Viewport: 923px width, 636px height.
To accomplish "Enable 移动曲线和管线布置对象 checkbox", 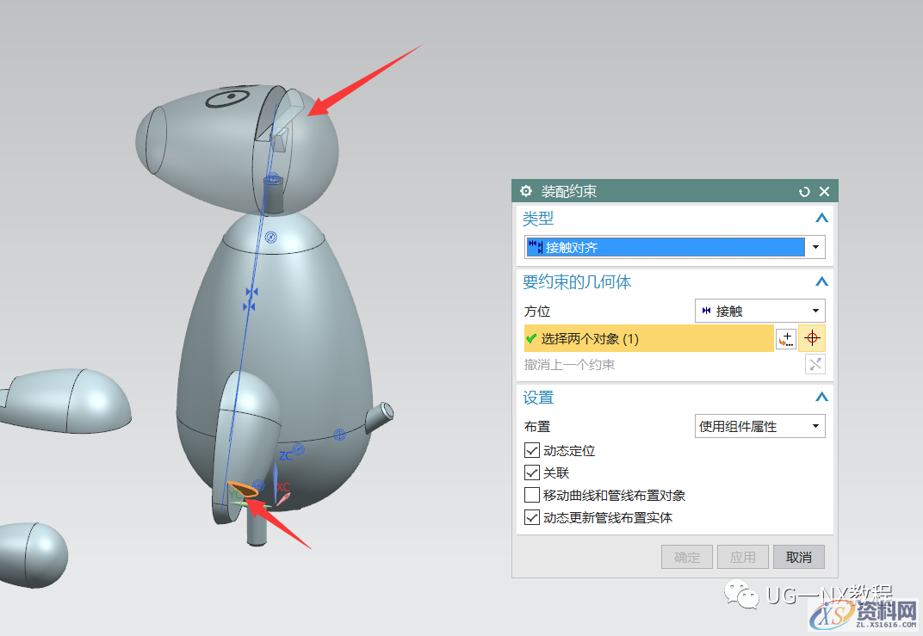I will point(532,495).
